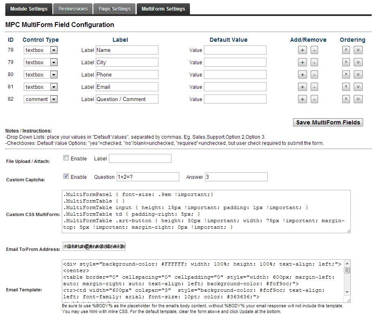This screenshot has width=377, height=320.
Task: Click the Question / Comment label field
Action: point(127,99)
